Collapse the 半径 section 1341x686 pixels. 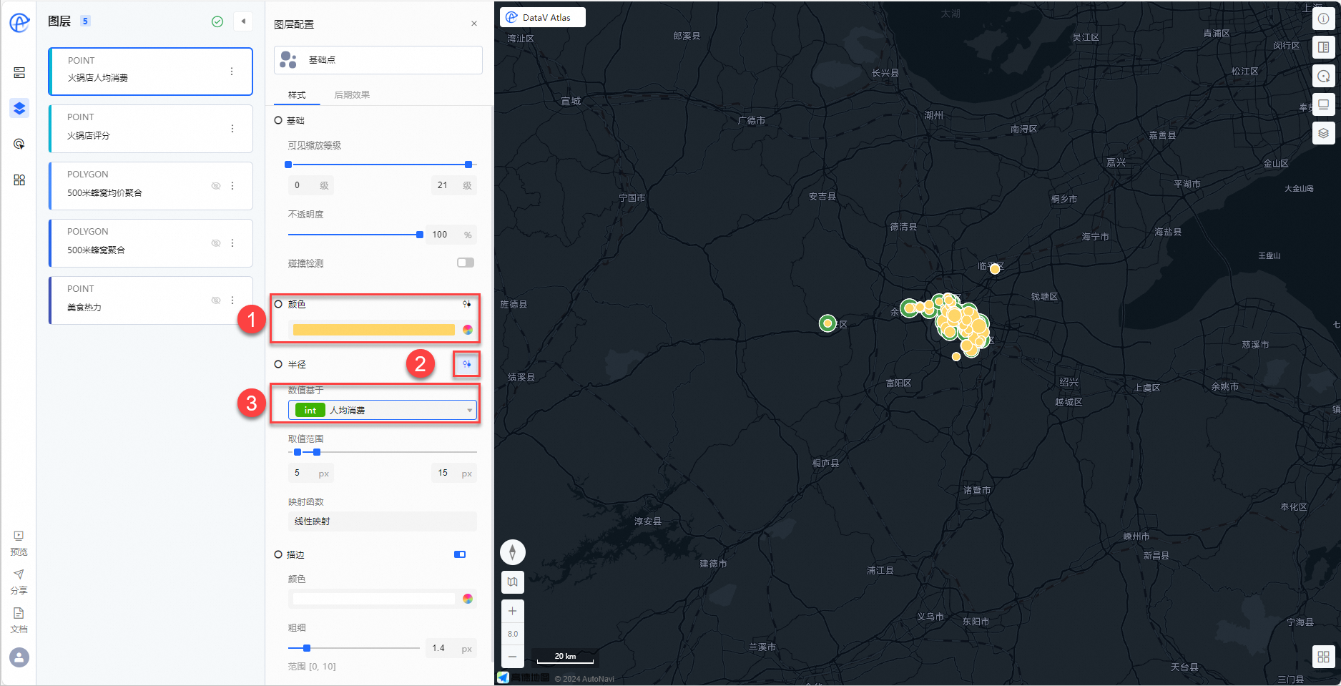pyautogui.click(x=278, y=364)
